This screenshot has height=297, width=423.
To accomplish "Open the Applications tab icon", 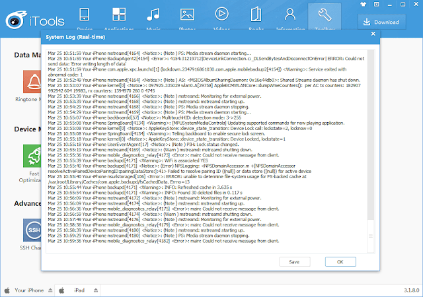I will coord(119,15).
